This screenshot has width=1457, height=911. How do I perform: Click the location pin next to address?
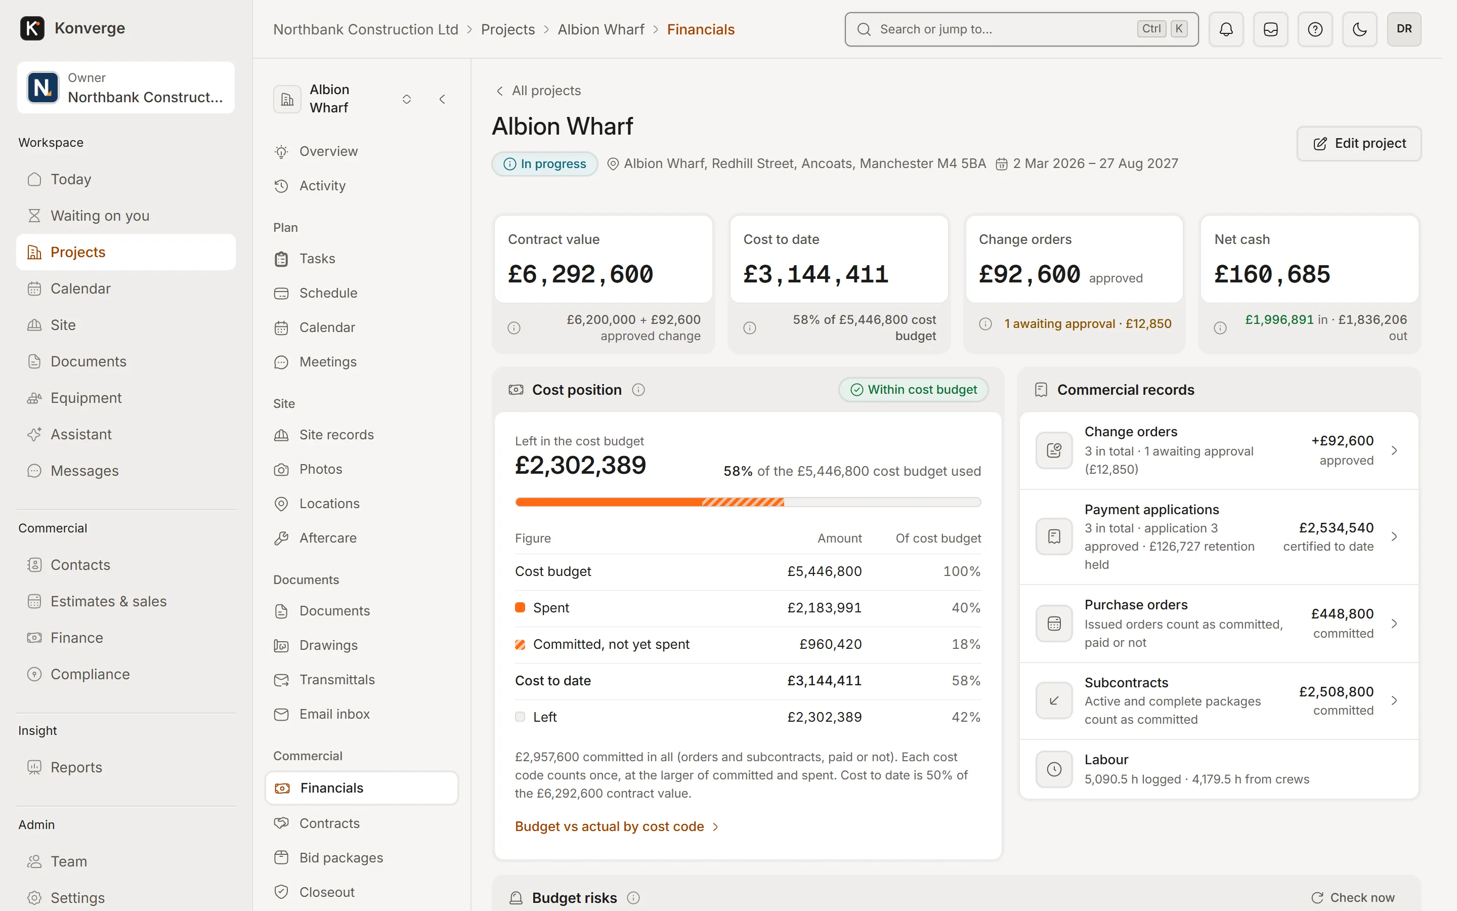(x=613, y=164)
